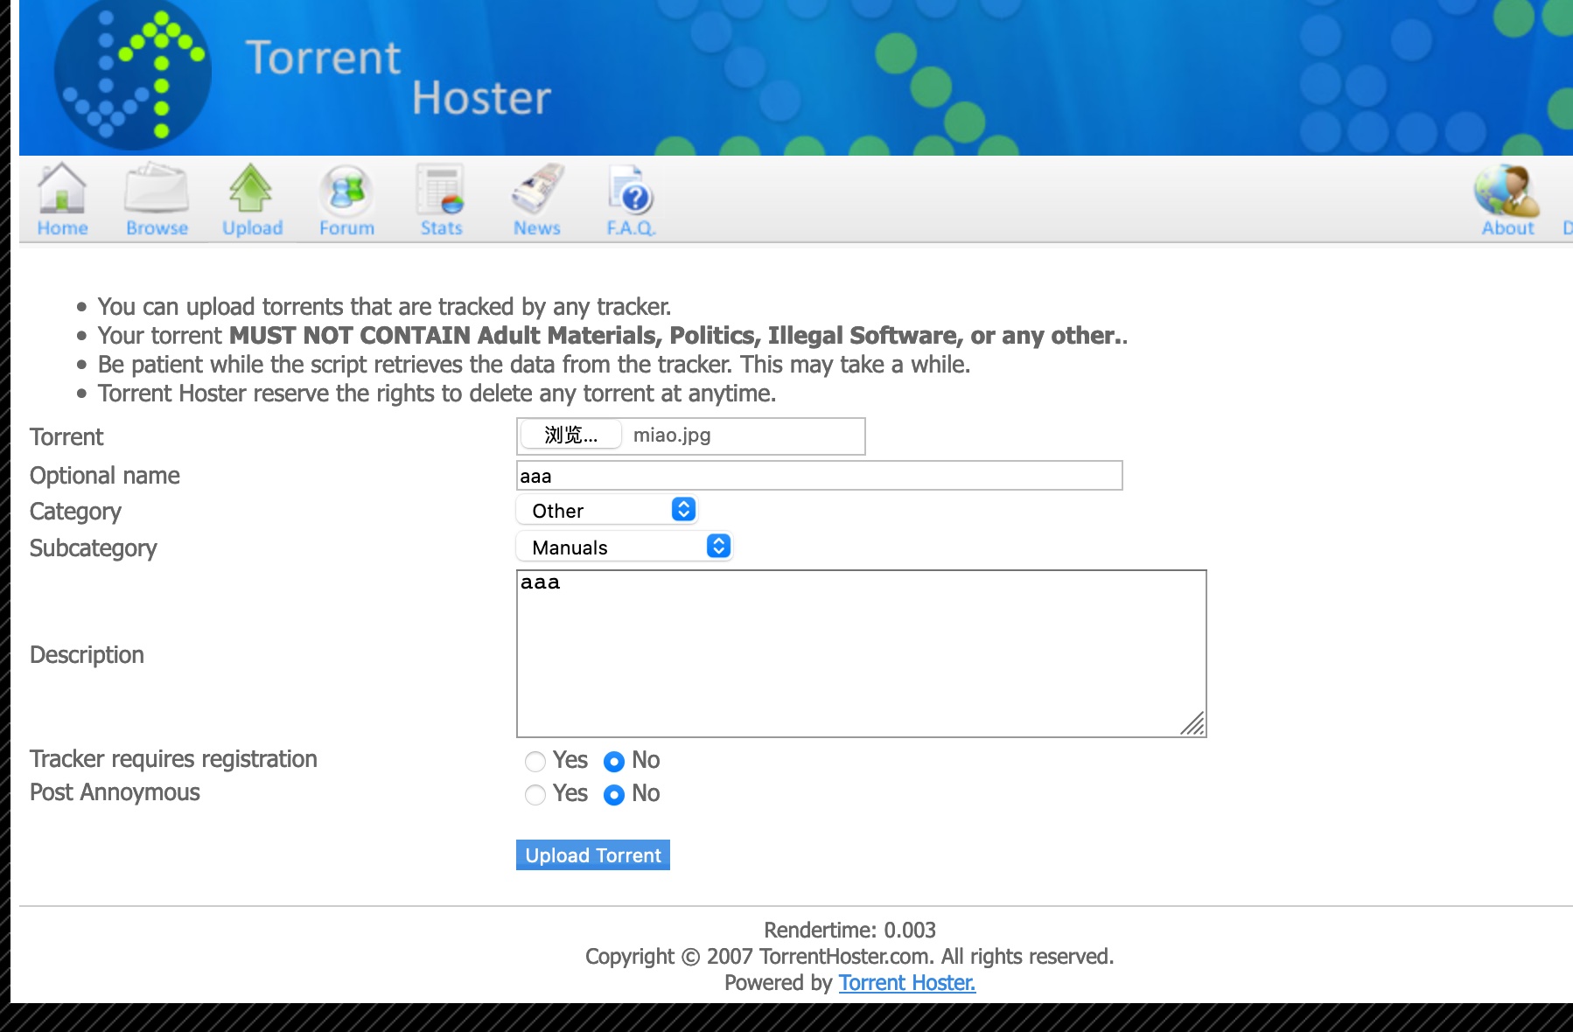Screen dimensions: 1573x1032
Task: Click the green Upload arrow icon
Action: tap(251, 187)
